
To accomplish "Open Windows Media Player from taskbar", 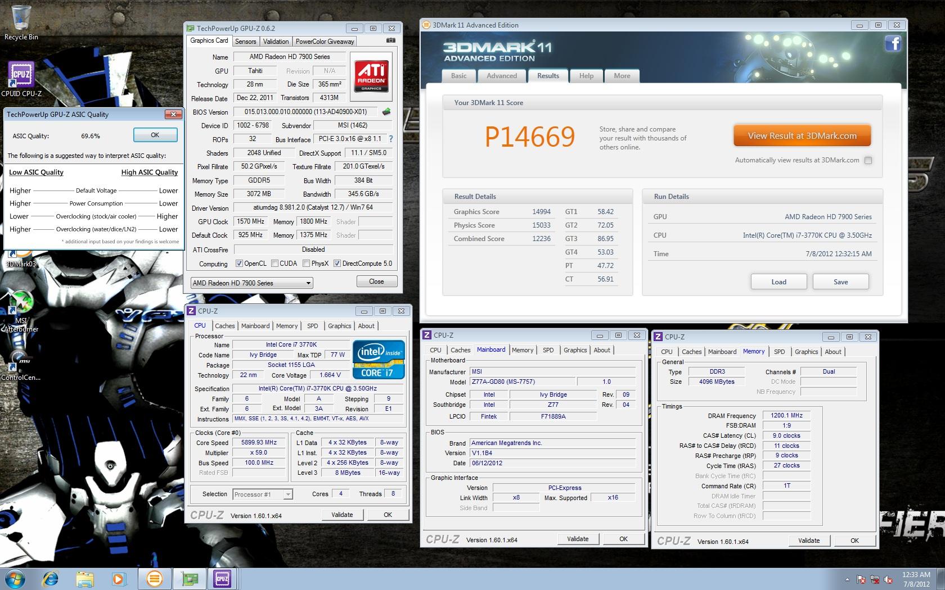I will (x=119, y=578).
